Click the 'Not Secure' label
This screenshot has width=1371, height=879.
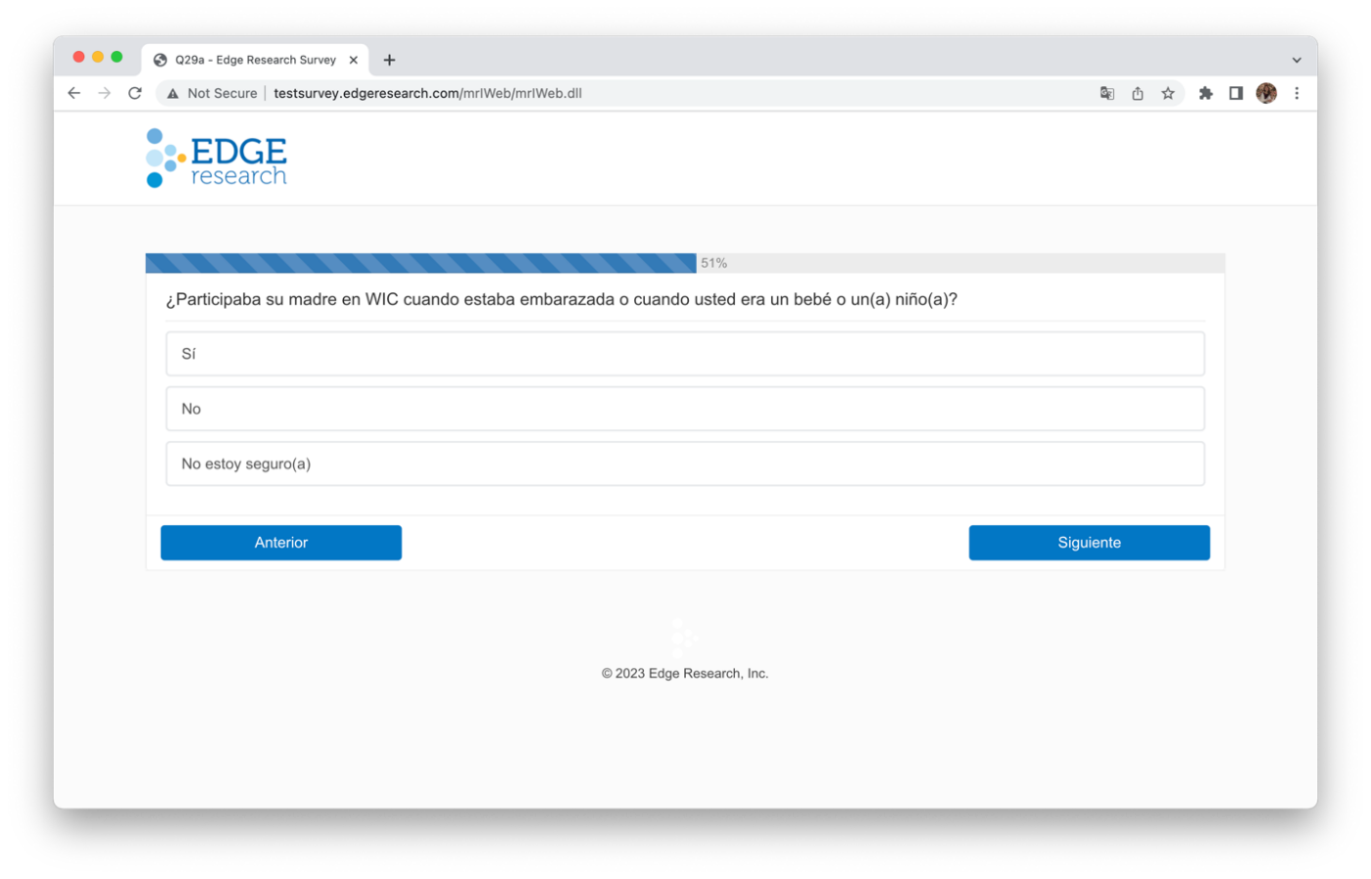(222, 93)
